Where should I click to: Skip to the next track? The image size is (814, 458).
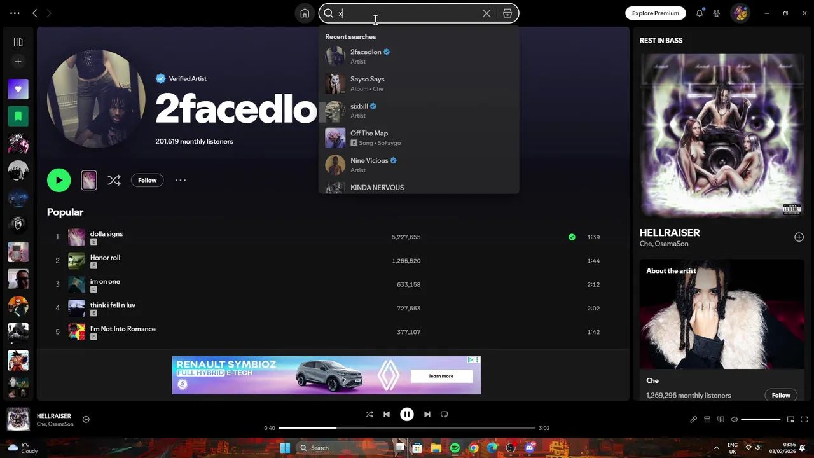[427, 414]
